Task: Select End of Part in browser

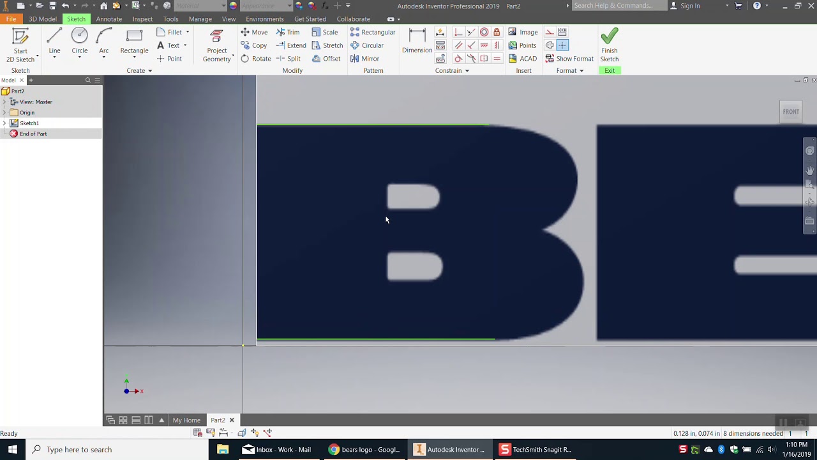Action: point(33,134)
